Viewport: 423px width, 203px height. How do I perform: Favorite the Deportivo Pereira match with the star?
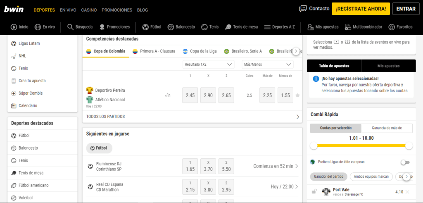click(x=297, y=95)
